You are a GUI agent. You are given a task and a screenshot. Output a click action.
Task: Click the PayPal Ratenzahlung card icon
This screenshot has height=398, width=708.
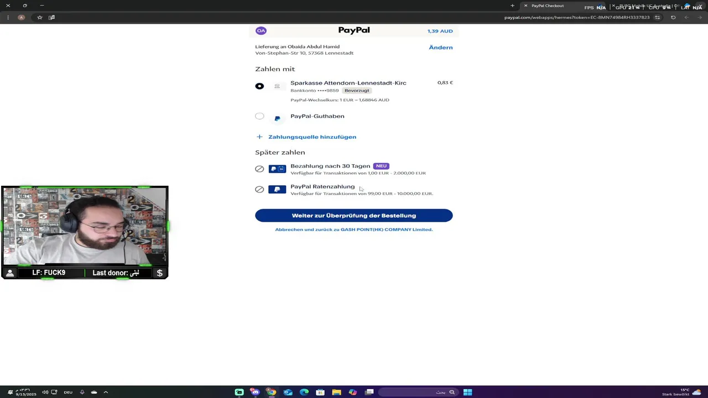[x=277, y=190]
